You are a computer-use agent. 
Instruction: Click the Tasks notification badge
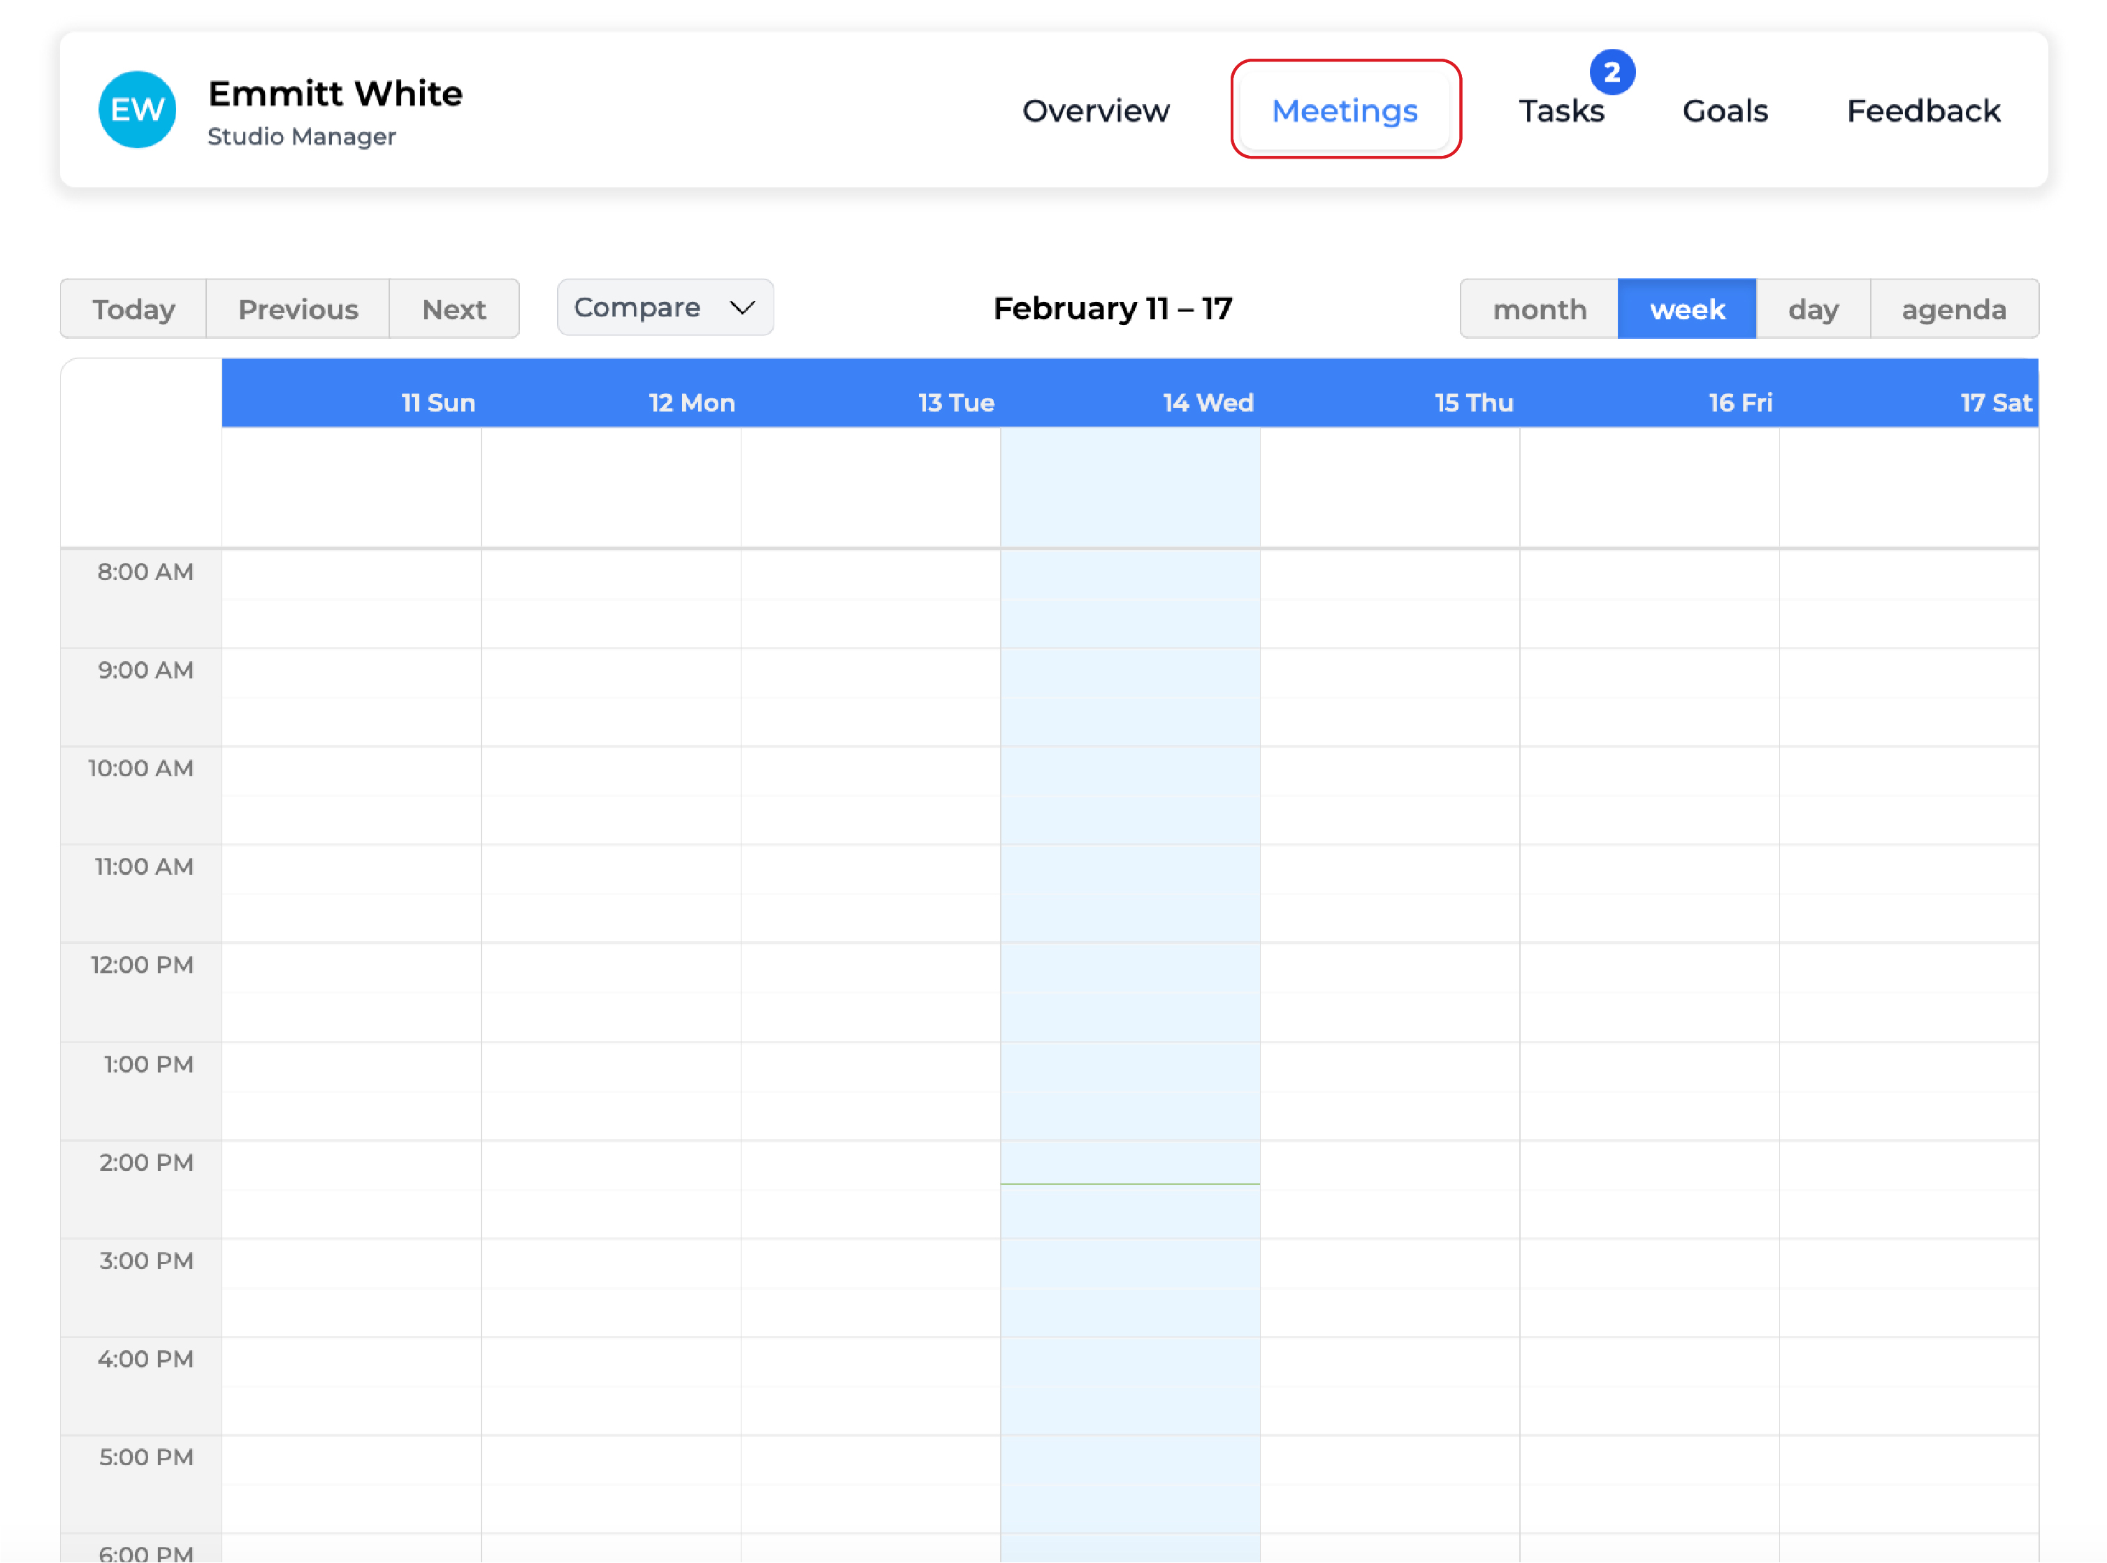[x=1612, y=72]
